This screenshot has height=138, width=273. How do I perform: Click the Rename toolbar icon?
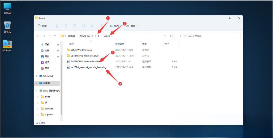pos(84,26)
